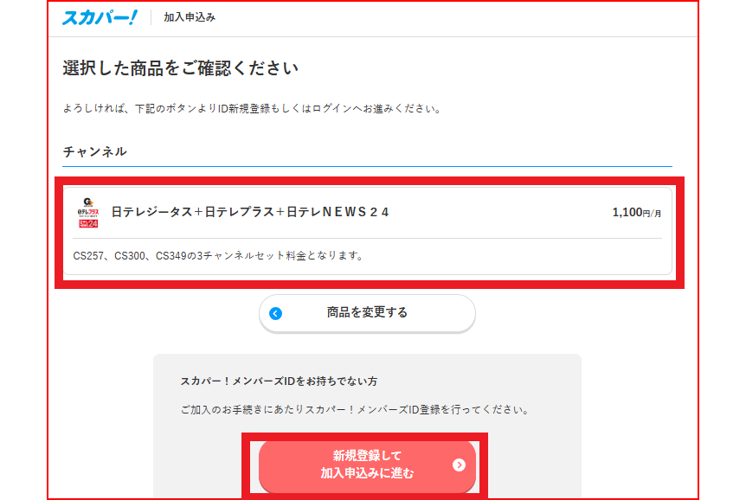This screenshot has width=746, height=500.
Task: Select the 日テレジータス+日テレプラス+日テレNEWS24 channel name
Action: [x=250, y=212]
